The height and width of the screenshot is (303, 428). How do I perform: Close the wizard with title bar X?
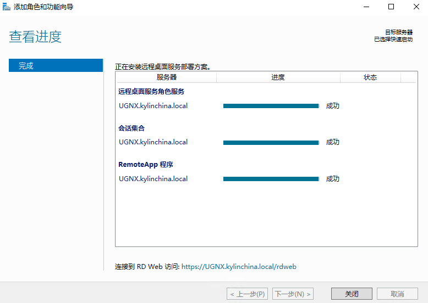(x=416, y=7)
